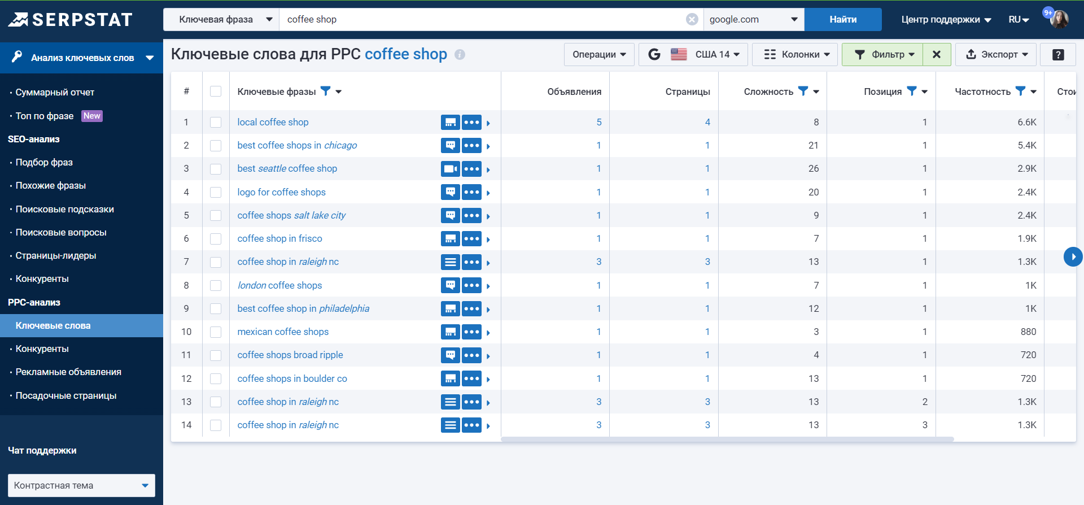Click filter icon next to Ключевые фразы header
Screen dimensions: 1084x505
click(326, 91)
